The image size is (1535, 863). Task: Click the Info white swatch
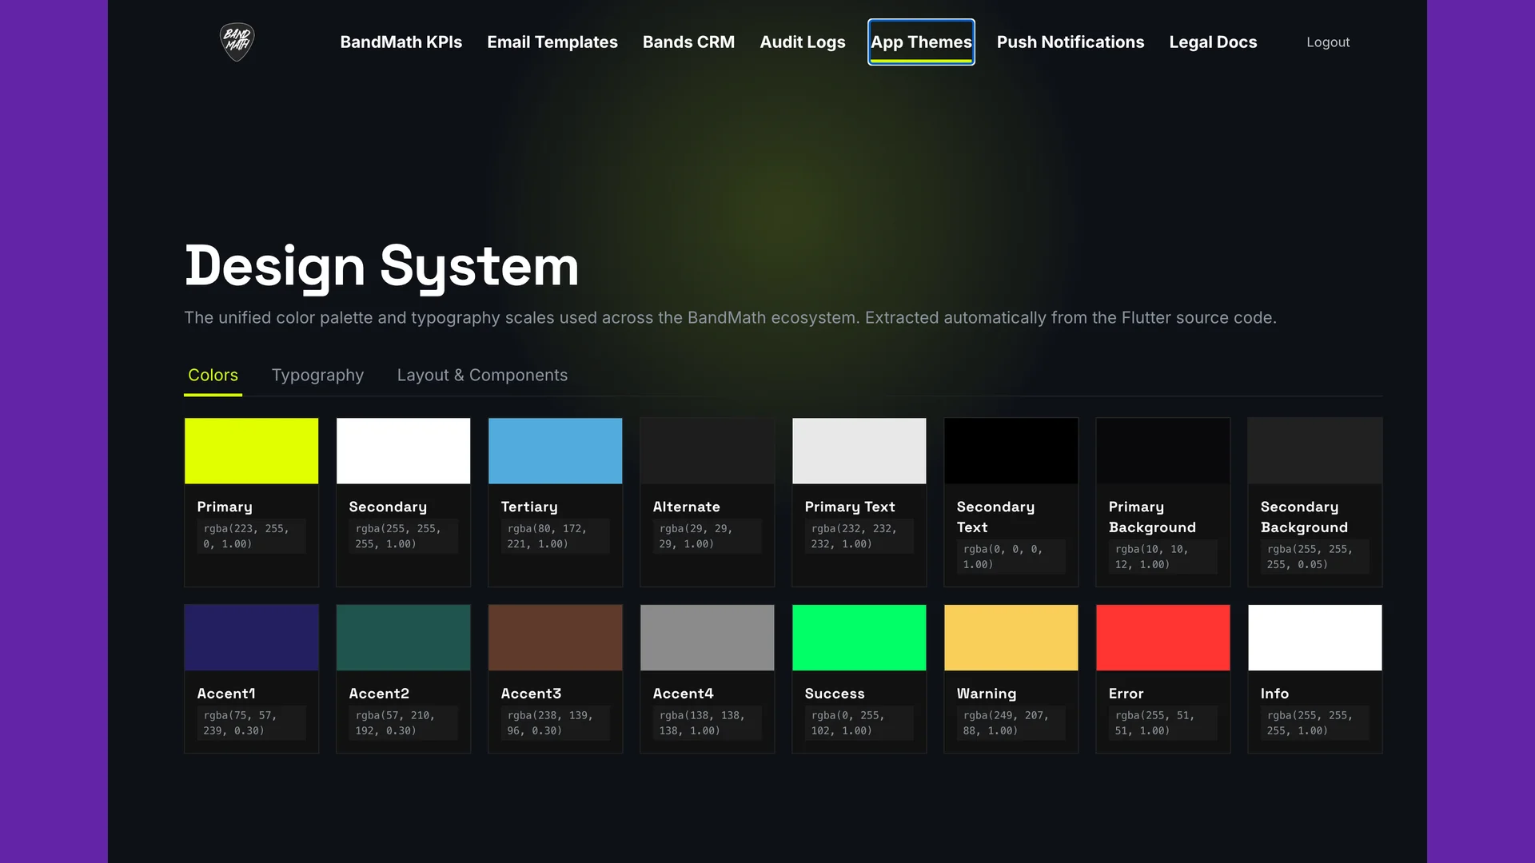coord(1314,638)
